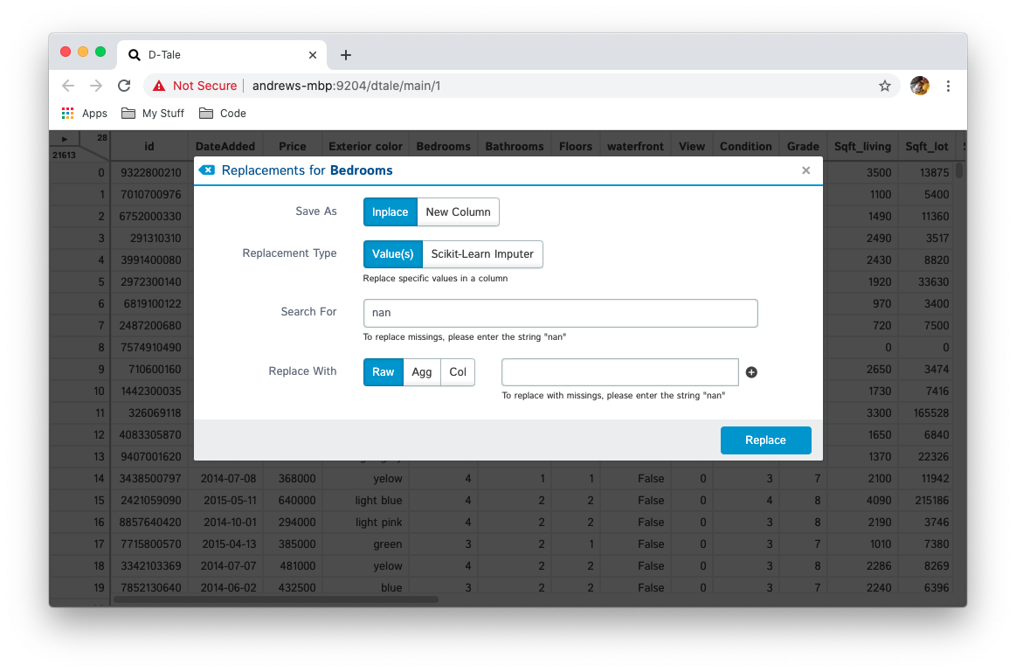Open the Apps grid shortcut

tap(84, 114)
